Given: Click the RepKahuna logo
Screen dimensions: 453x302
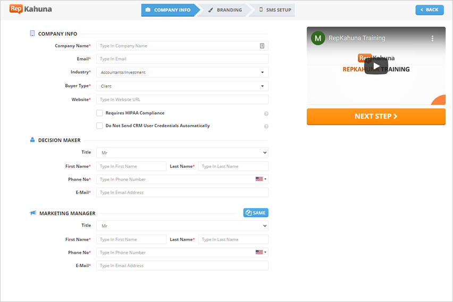Looking at the screenshot, I should click(x=30, y=9).
